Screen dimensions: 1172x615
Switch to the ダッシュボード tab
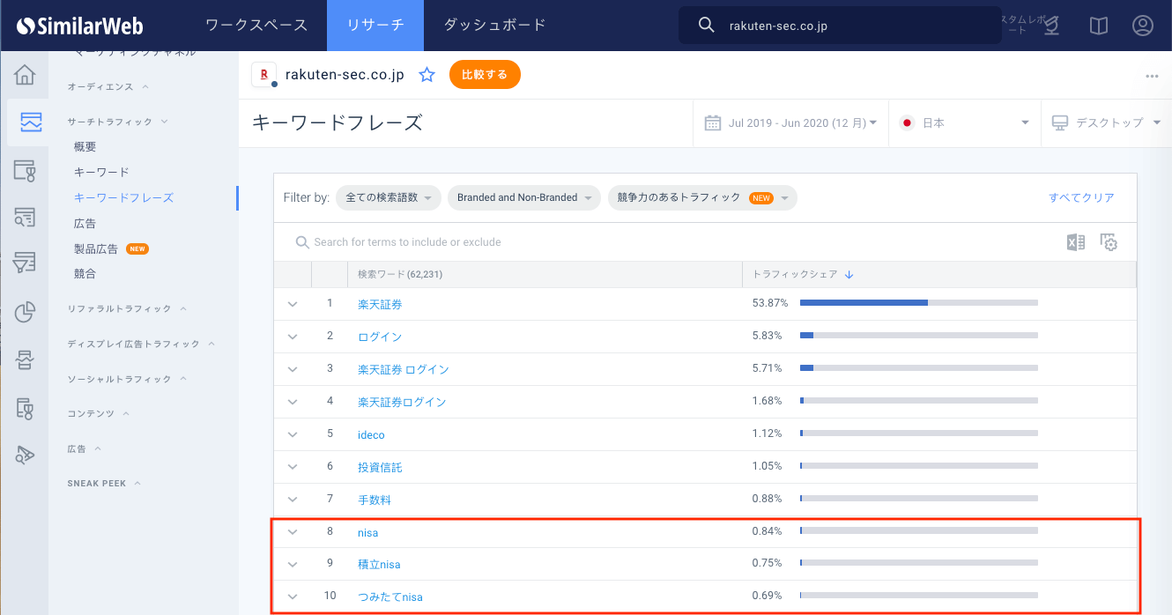click(x=494, y=26)
